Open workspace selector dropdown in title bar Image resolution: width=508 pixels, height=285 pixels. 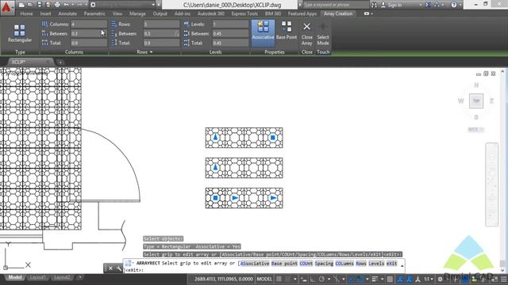click(x=153, y=5)
